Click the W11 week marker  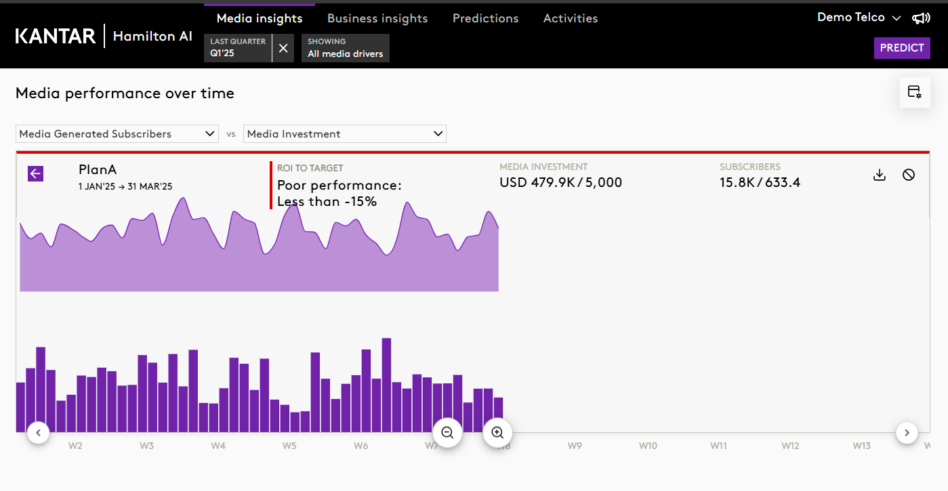tap(718, 446)
